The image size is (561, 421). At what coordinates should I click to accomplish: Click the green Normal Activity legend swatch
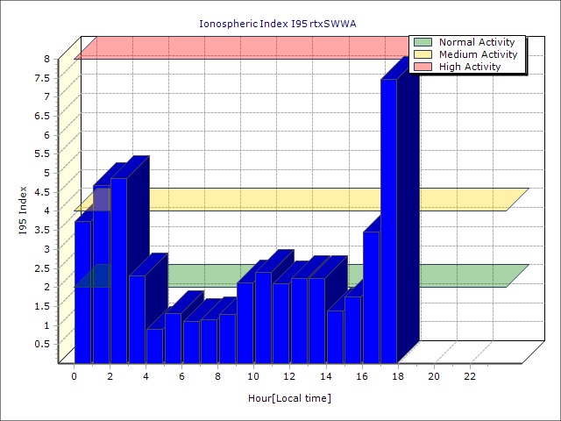click(x=423, y=42)
